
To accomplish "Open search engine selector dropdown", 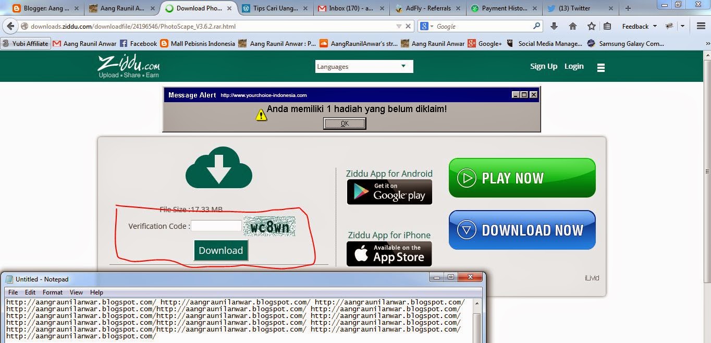I will (427, 26).
